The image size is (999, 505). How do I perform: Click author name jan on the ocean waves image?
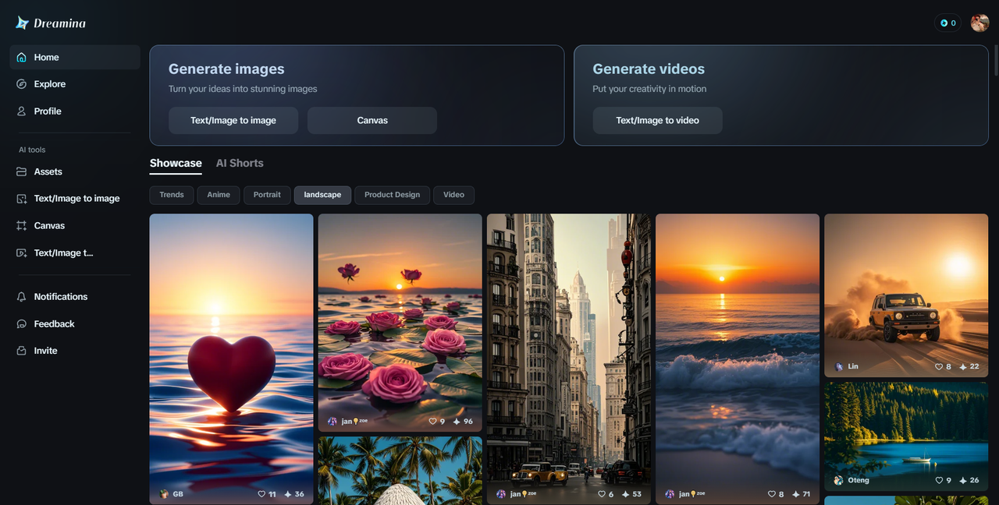[691, 494]
